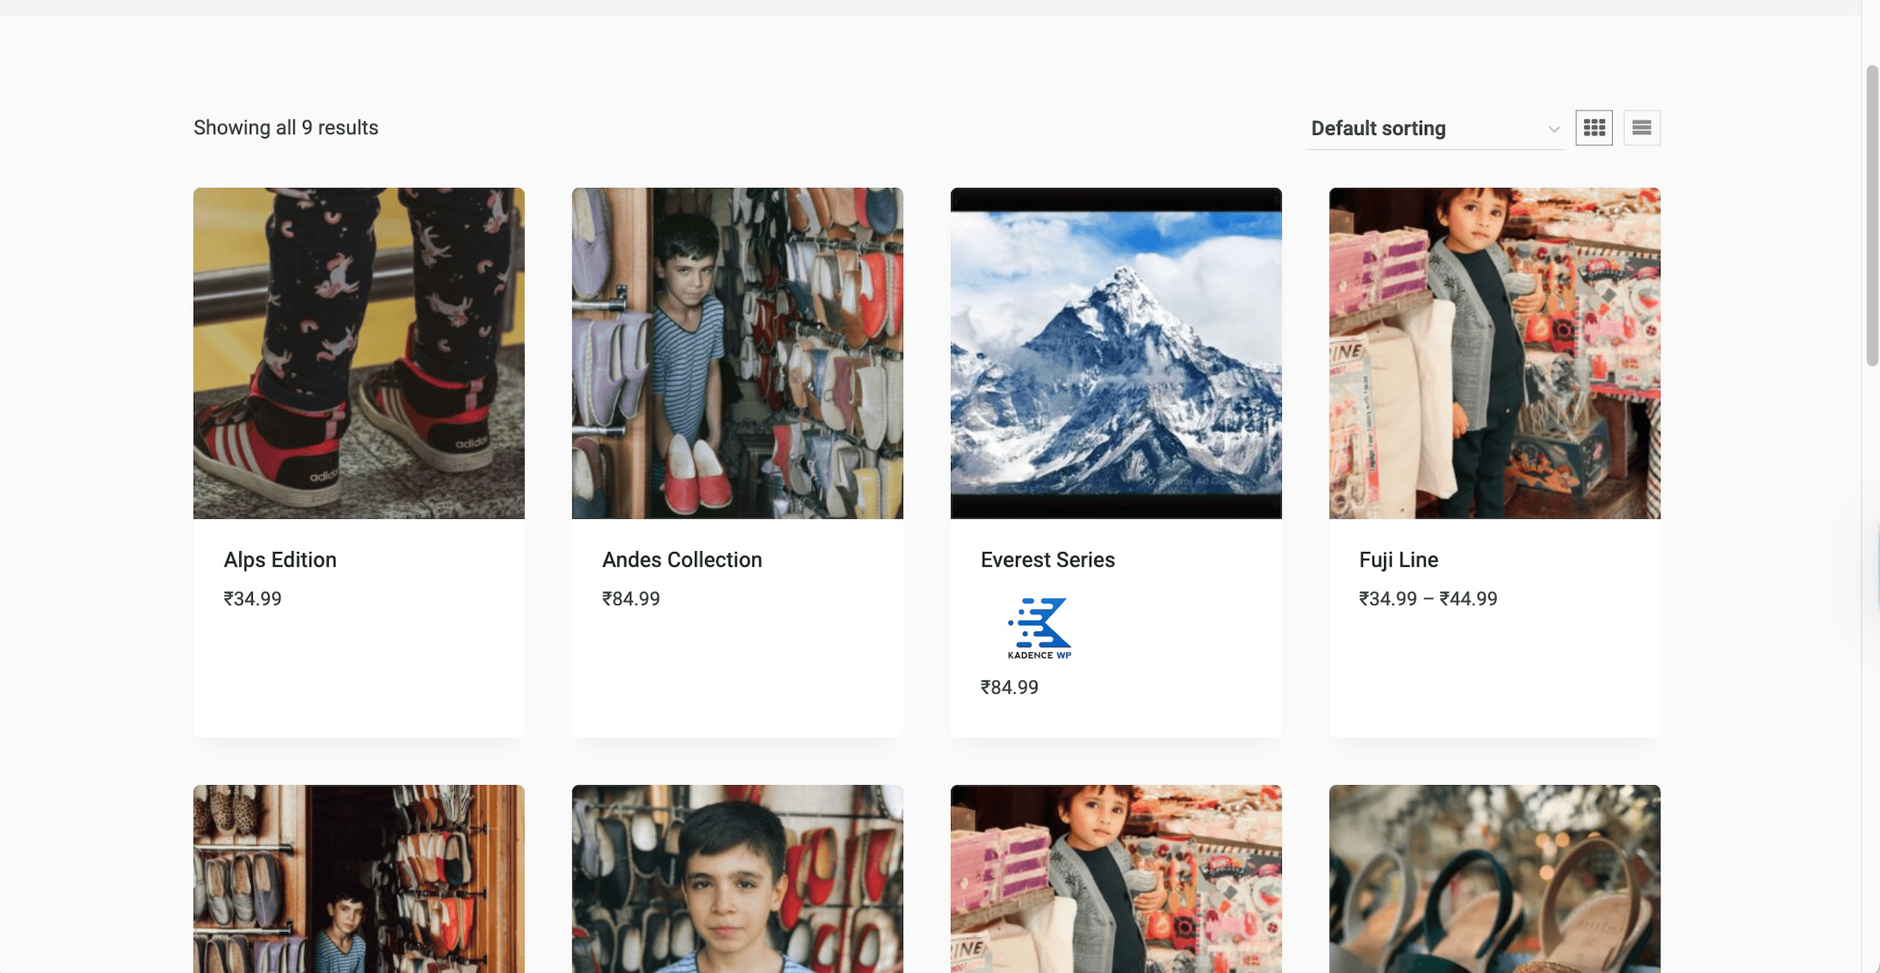Click second-row close-up boy face thumbnail
The width and height of the screenshot is (1880, 973).
pyautogui.click(x=737, y=878)
